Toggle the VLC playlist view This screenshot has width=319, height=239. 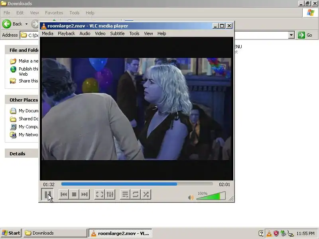(125, 194)
